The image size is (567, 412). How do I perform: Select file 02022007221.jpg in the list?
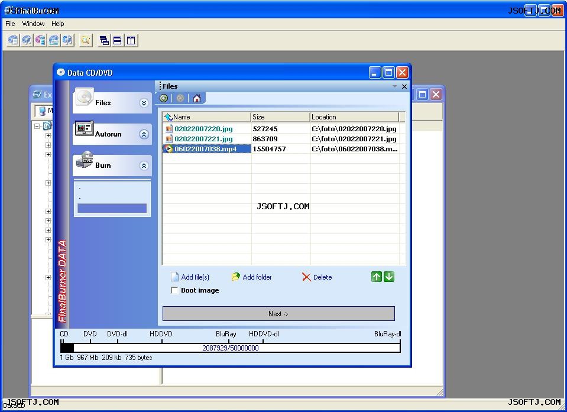point(203,139)
